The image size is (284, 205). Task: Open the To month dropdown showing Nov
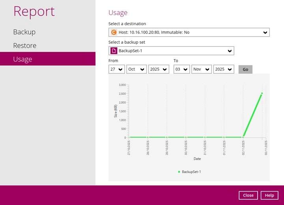tap(201, 69)
